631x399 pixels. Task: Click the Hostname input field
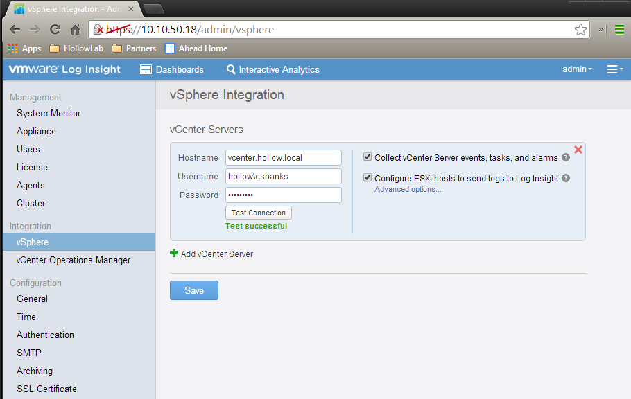pos(283,158)
